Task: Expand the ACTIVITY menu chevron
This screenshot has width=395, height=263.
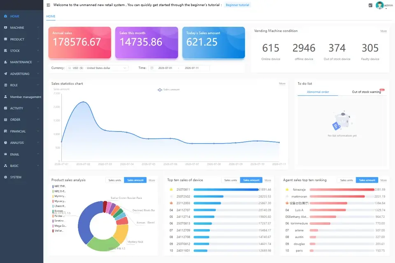Action: pyautogui.click(x=38, y=108)
